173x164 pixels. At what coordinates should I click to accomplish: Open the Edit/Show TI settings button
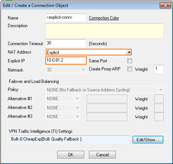(148, 139)
